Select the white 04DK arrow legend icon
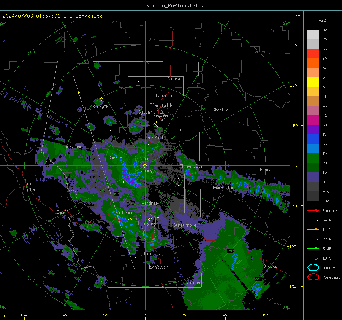 point(313,220)
